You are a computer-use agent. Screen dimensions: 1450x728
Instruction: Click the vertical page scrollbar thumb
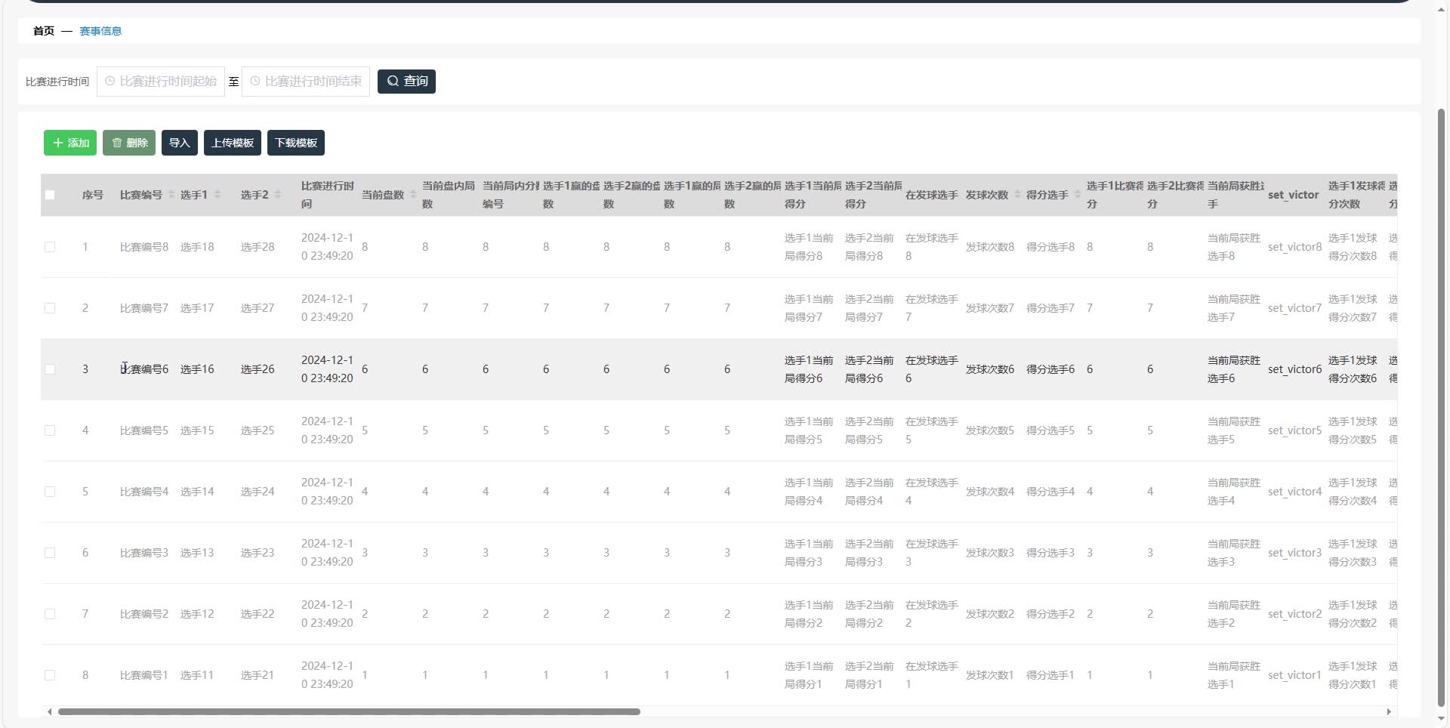(1441, 408)
